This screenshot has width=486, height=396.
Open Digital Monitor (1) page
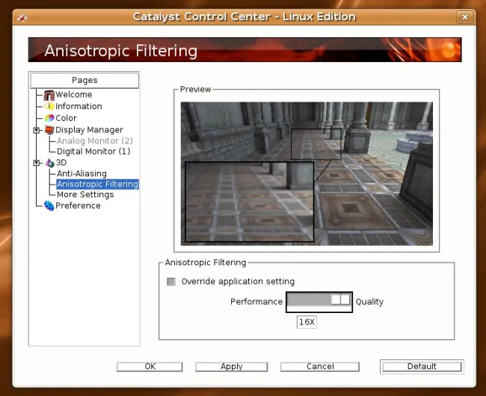pyautogui.click(x=93, y=152)
